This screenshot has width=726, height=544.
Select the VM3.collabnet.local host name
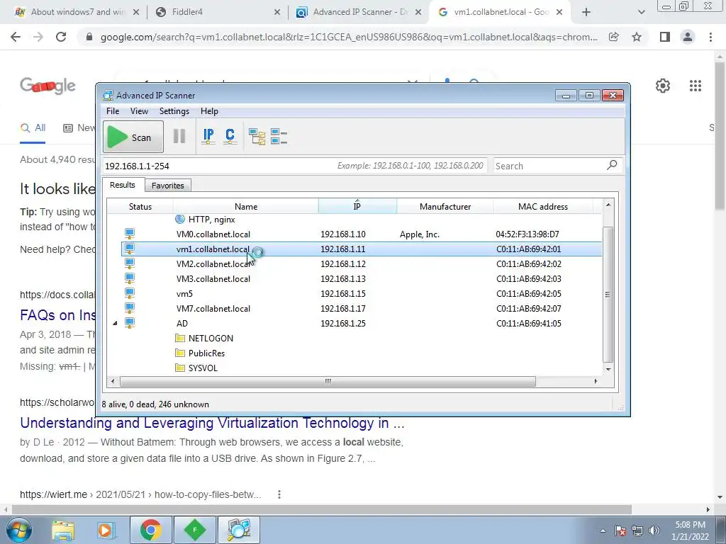pyautogui.click(x=213, y=278)
